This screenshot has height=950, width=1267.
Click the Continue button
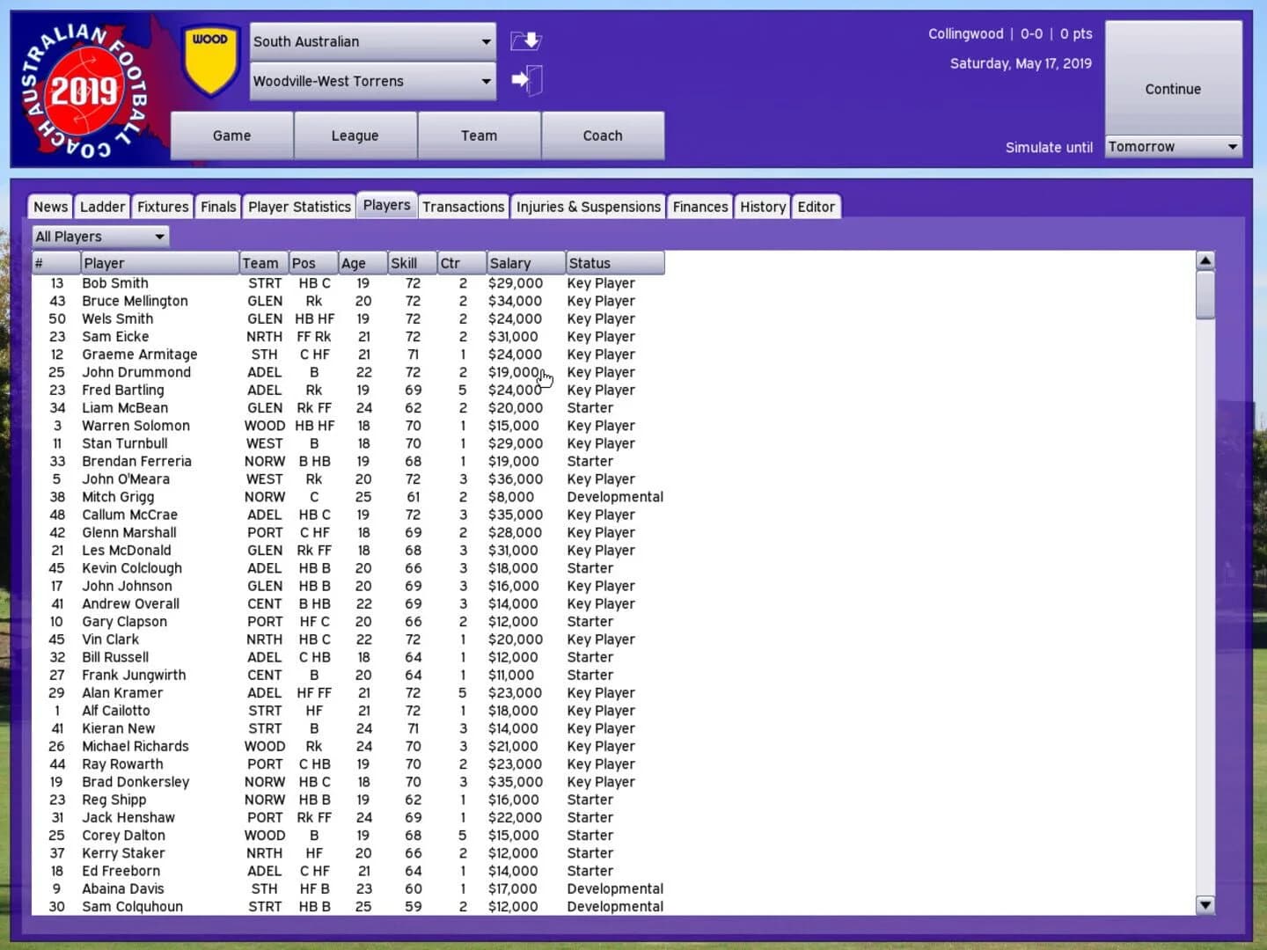(x=1172, y=89)
